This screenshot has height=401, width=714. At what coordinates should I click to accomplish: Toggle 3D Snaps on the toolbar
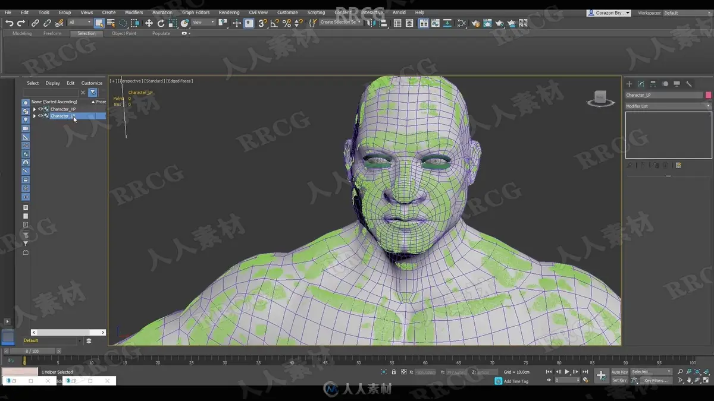(x=262, y=23)
